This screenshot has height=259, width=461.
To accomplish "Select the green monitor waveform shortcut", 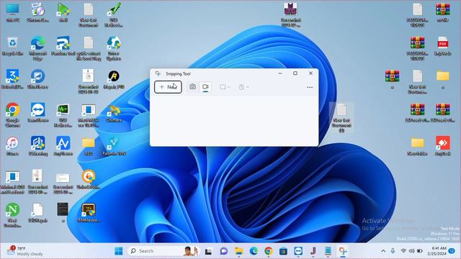I will point(63,115).
